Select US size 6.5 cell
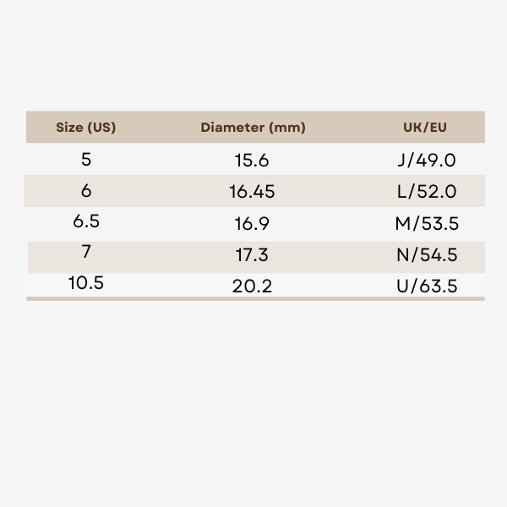The width and height of the screenshot is (507, 507). [86, 222]
